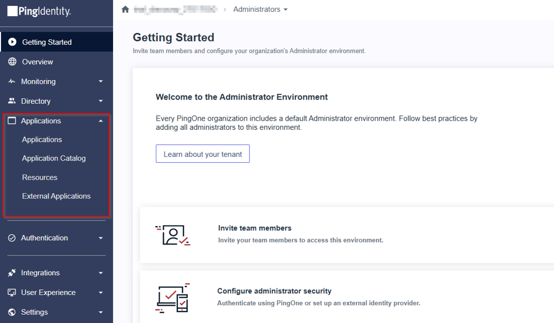This screenshot has height=323, width=554.
Task: Click the Directory people icon
Action: tap(12, 101)
